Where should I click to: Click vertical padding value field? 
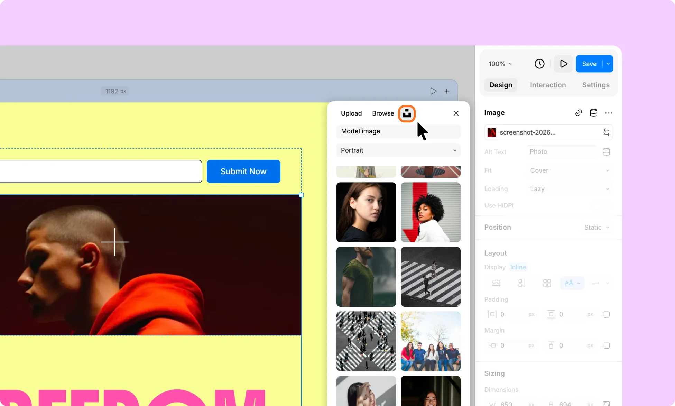[571, 314]
